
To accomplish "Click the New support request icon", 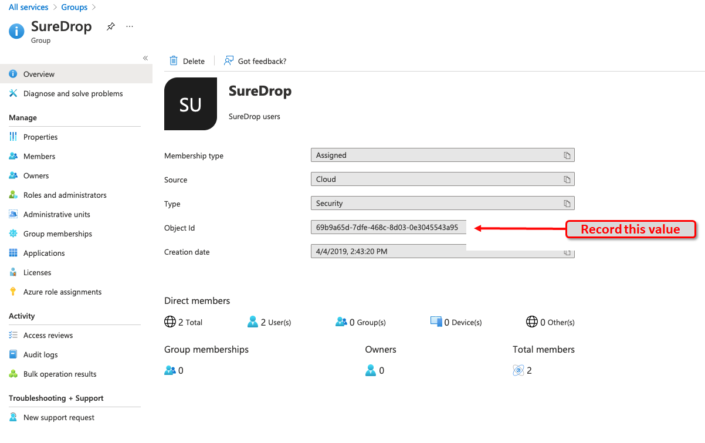I will coord(13,417).
